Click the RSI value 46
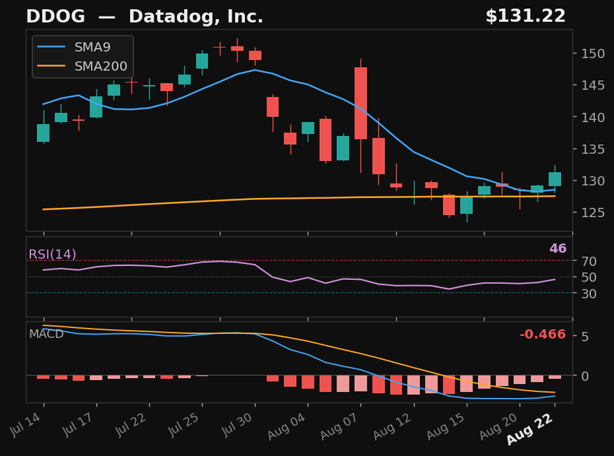Viewport: 614px width, 456px height. pos(558,249)
